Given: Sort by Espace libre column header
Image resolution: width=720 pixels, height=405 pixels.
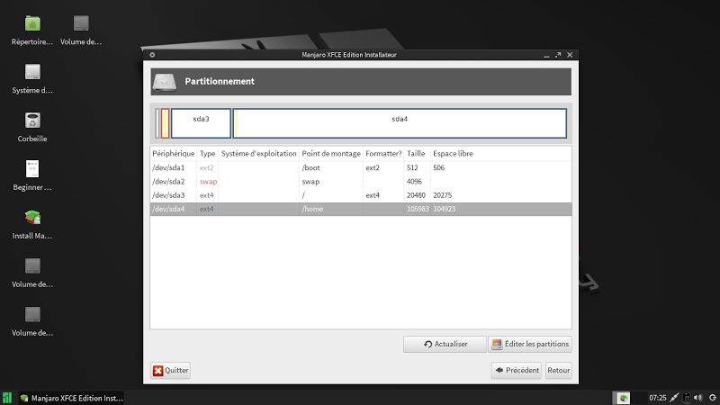Looking at the screenshot, I should click(x=453, y=153).
